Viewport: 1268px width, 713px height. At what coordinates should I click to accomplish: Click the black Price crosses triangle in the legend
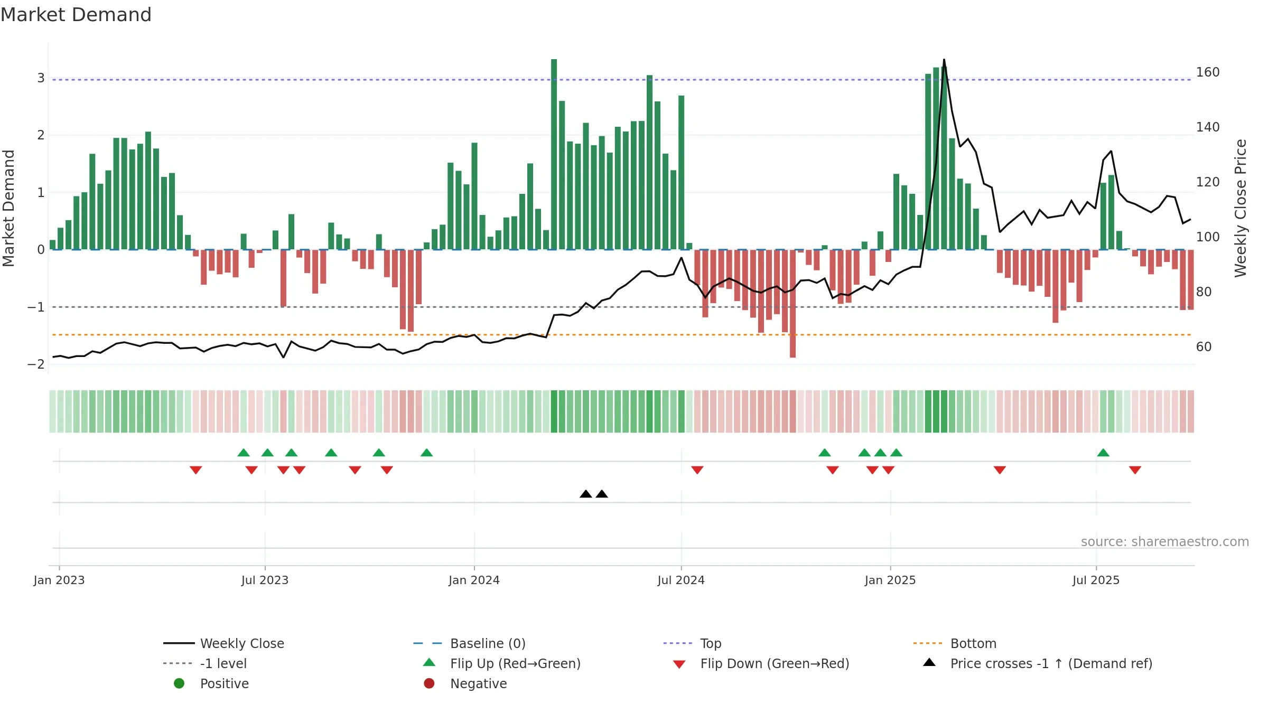click(929, 662)
